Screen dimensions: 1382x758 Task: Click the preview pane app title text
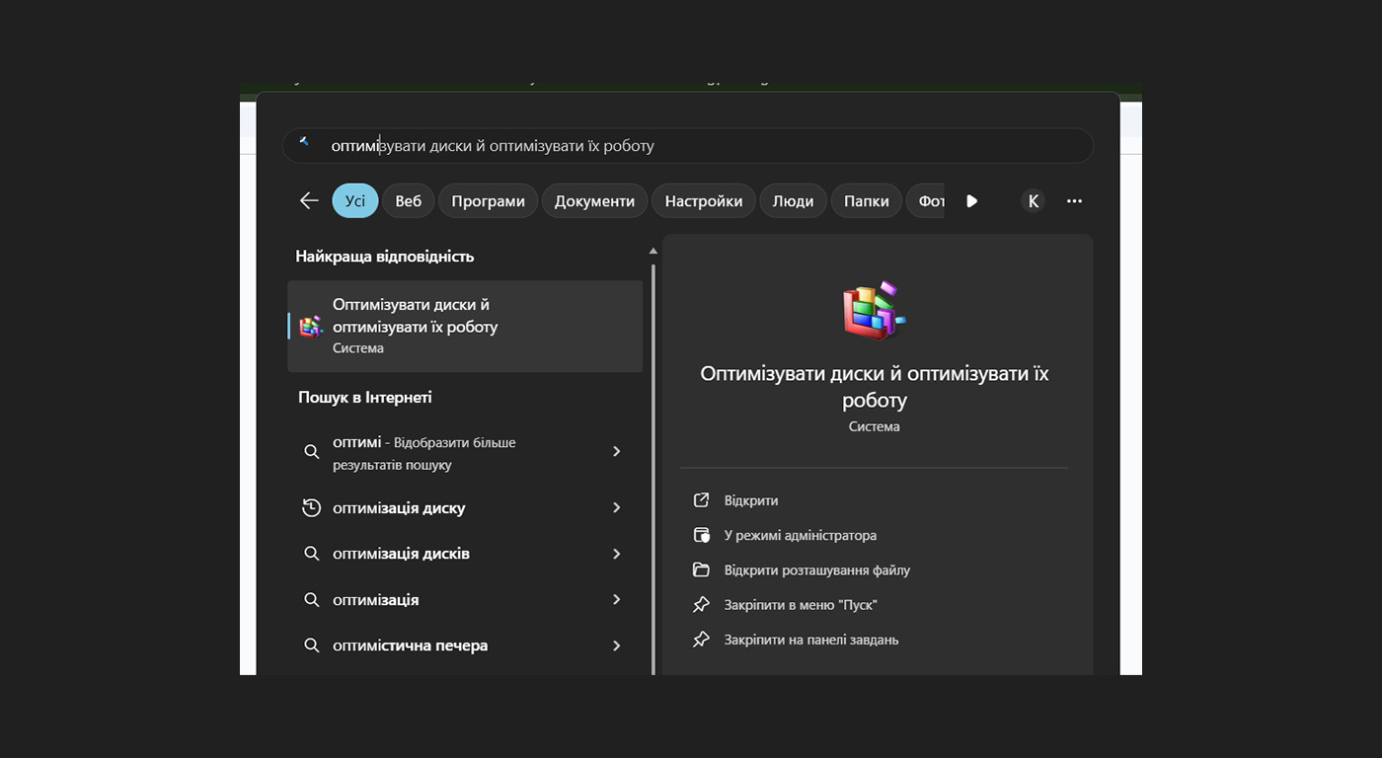click(875, 387)
